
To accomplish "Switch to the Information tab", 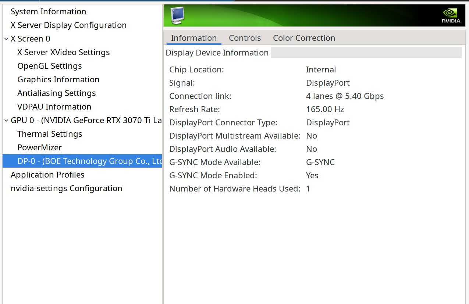I will point(194,38).
